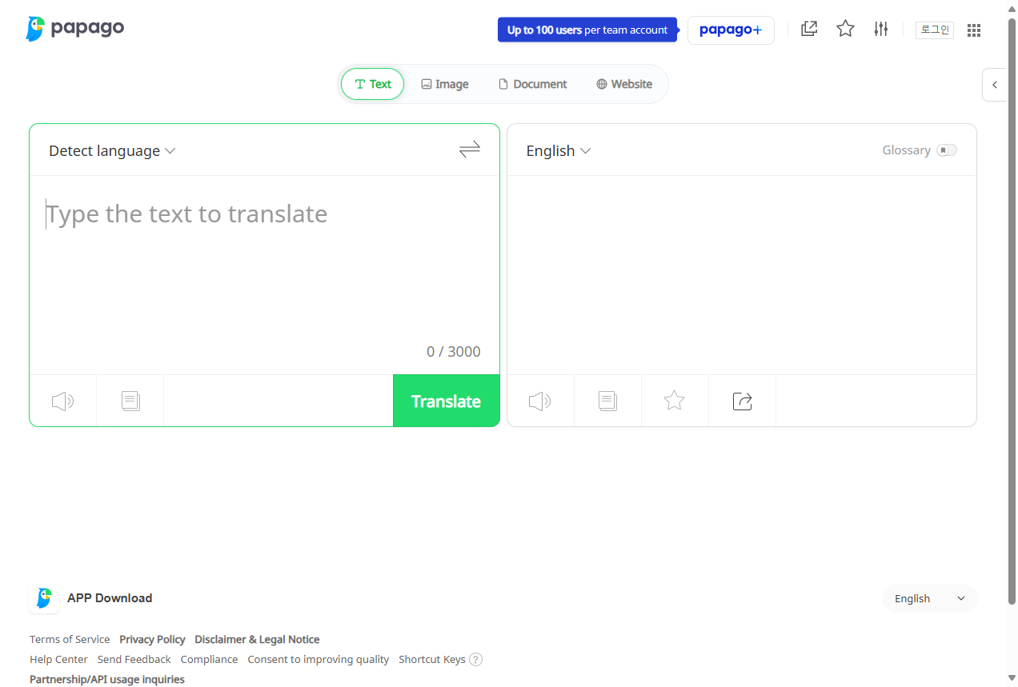Play translated text audio speaker icon
Screen dimensions: 1018x687
click(x=540, y=401)
